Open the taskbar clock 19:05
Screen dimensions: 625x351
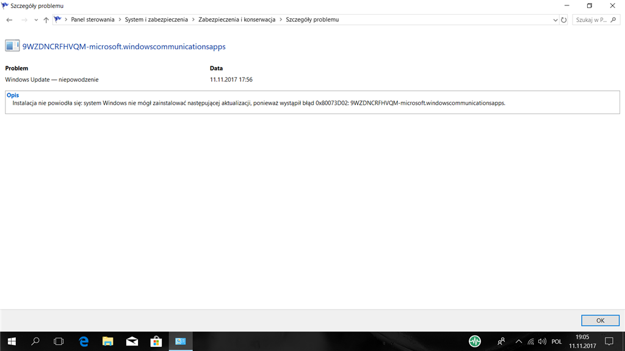pos(582,341)
